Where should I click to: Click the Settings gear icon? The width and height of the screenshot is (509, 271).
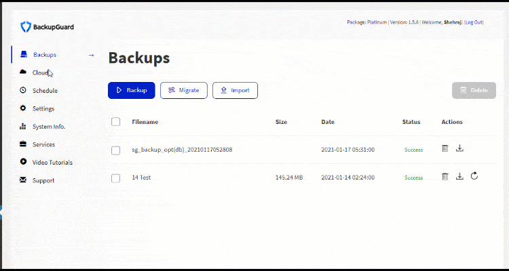(x=22, y=108)
